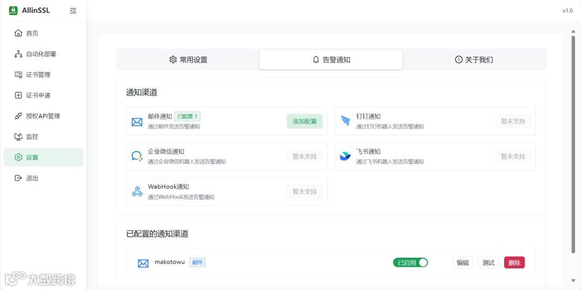This screenshot has width=581, height=290.
Task: Click the home icon beside 首页
Action: [18, 33]
